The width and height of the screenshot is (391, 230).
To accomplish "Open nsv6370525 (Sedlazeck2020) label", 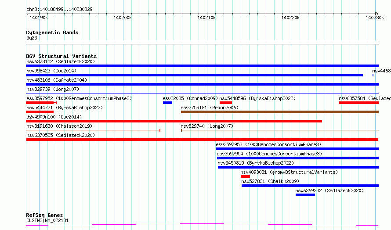I will coord(61,135).
